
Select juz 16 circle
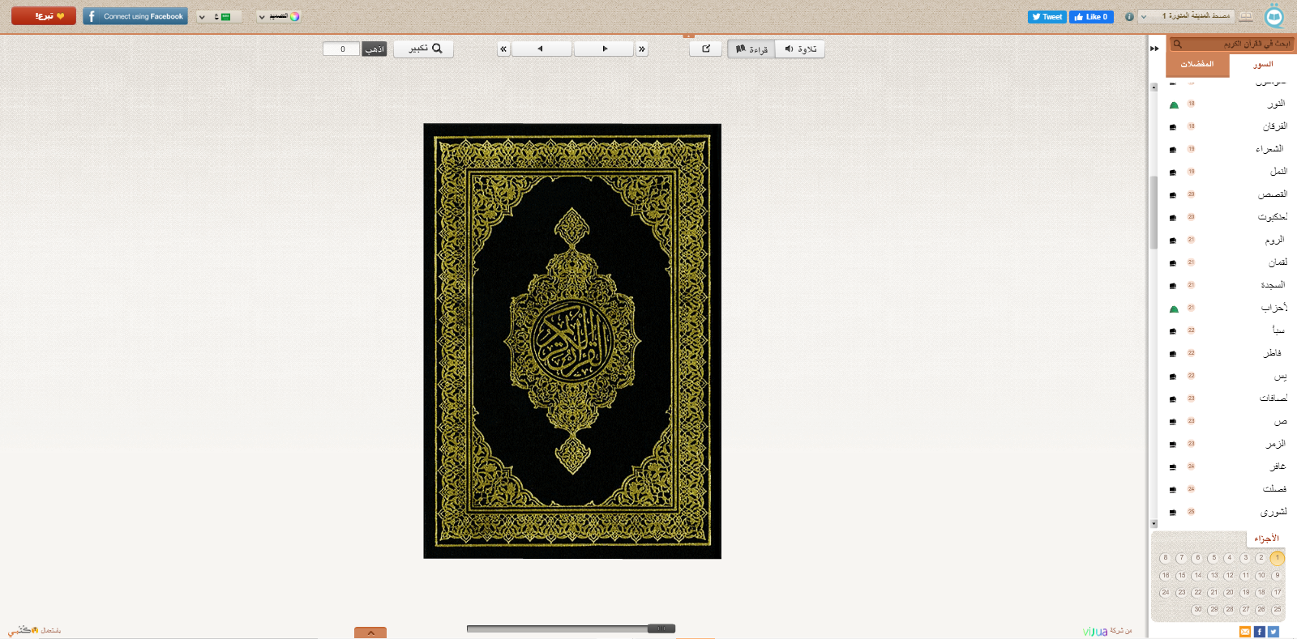(x=1165, y=576)
